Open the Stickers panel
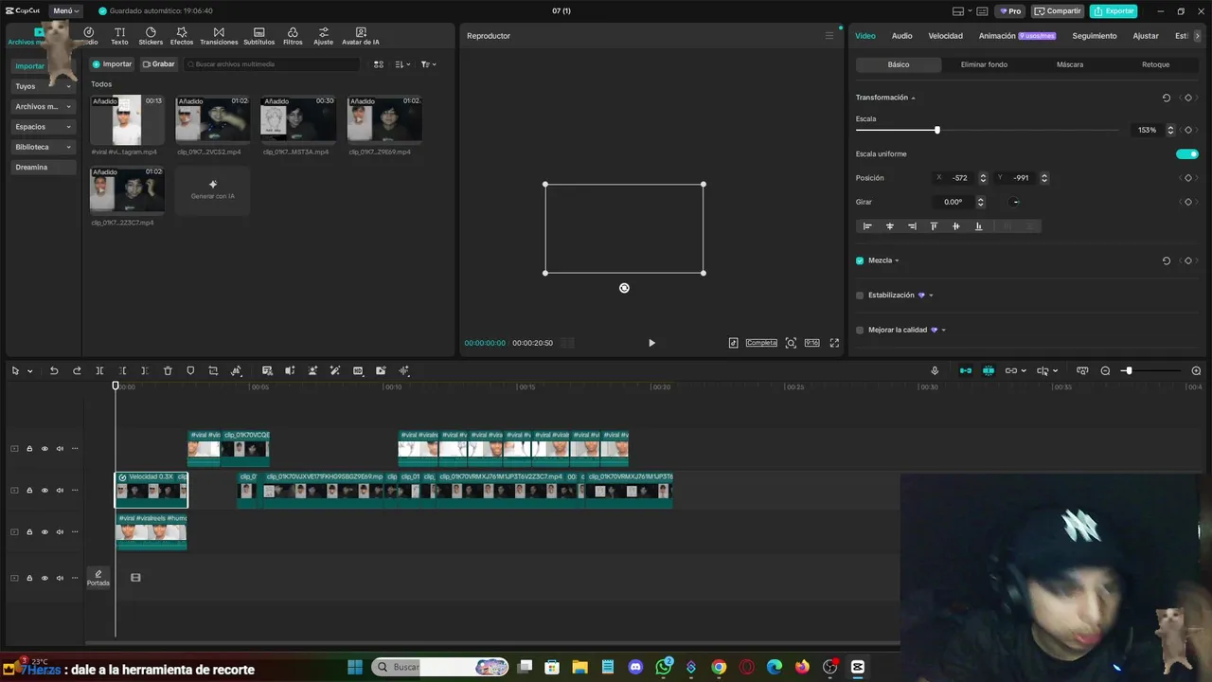Screen dimensions: 1212x682 point(151,36)
